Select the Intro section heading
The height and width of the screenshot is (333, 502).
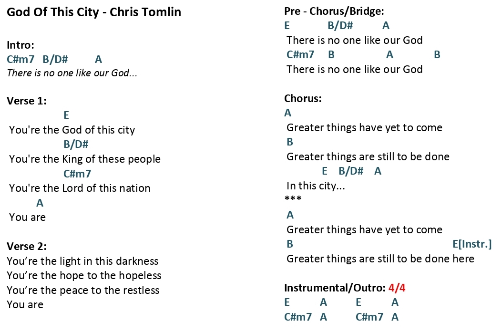(20, 45)
